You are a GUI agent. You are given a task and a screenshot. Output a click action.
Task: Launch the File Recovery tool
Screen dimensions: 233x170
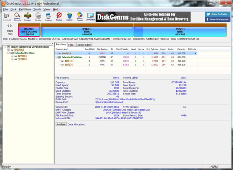coord(28,17)
